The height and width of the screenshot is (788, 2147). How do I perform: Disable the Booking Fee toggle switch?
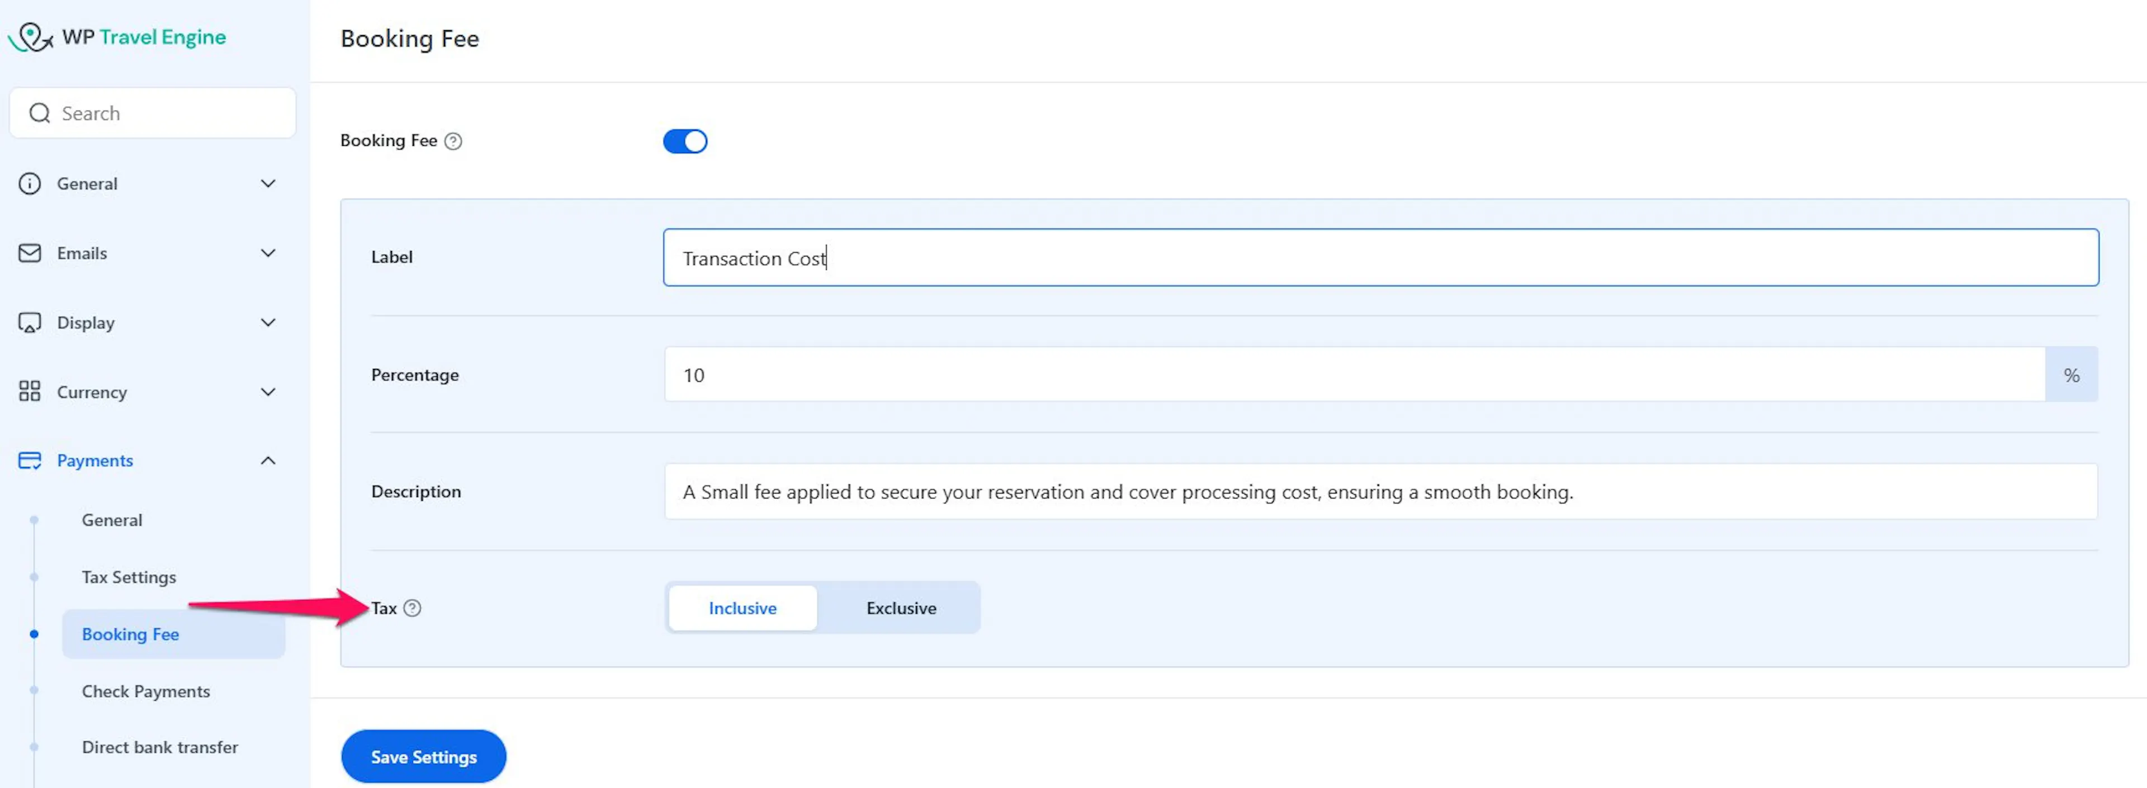coord(684,141)
